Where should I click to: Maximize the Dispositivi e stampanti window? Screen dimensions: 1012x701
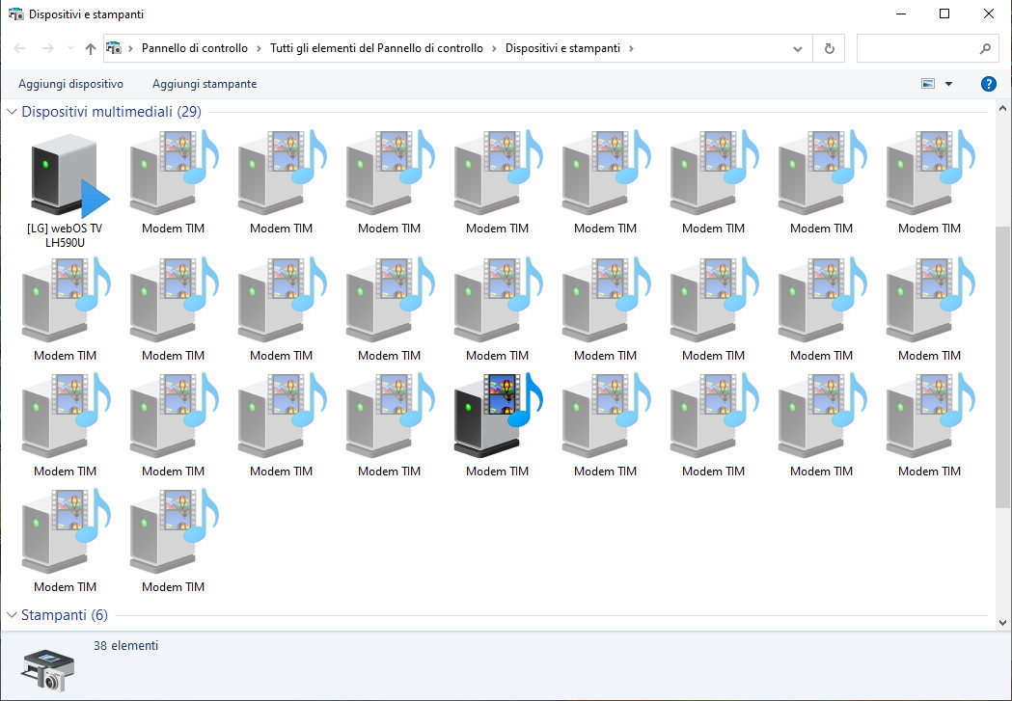point(944,14)
